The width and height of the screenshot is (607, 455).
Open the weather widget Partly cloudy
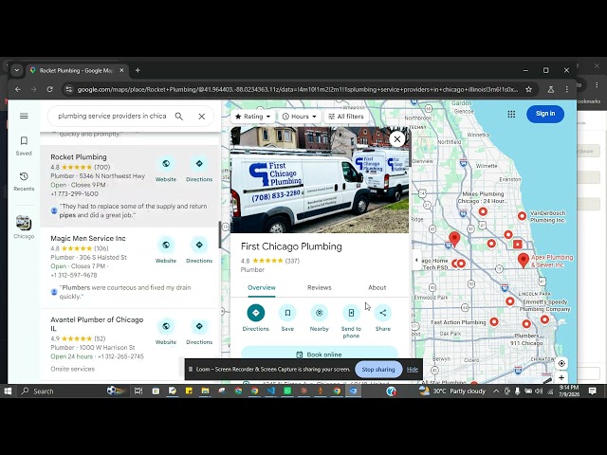452,391
